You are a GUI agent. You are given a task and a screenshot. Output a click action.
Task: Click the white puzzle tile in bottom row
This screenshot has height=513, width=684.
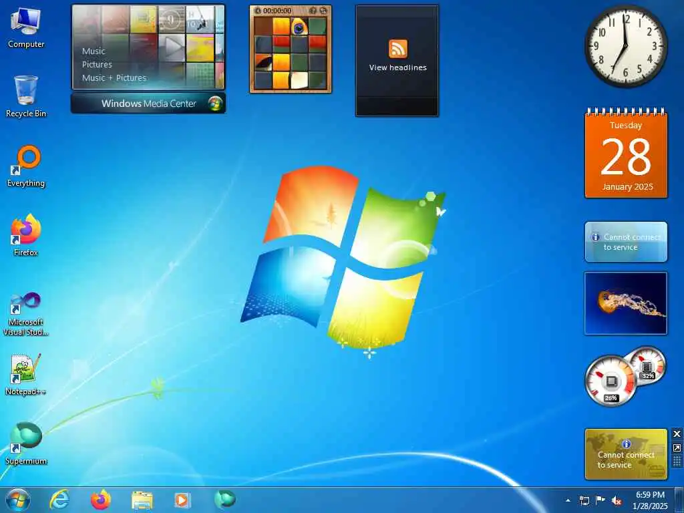tap(299, 80)
